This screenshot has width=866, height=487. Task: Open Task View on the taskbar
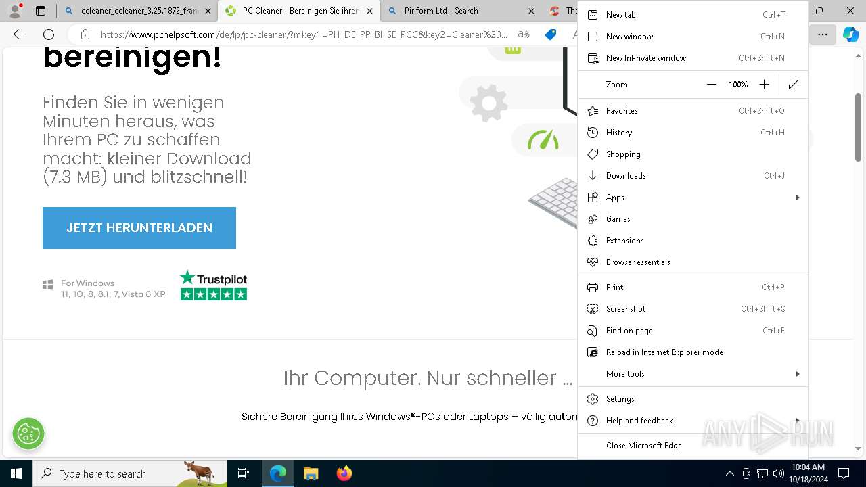244,473
